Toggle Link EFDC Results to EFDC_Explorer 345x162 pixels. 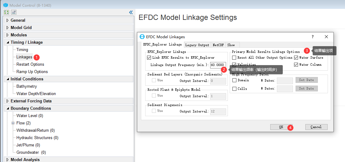[149, 57]
